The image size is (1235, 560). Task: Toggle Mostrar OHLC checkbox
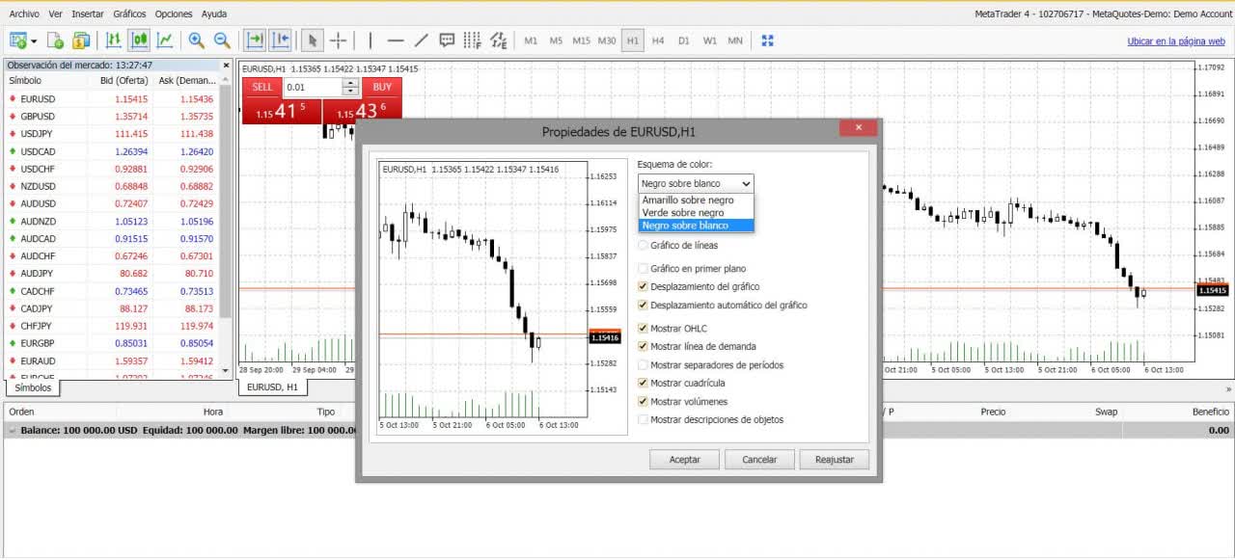(x=644, y=329)
